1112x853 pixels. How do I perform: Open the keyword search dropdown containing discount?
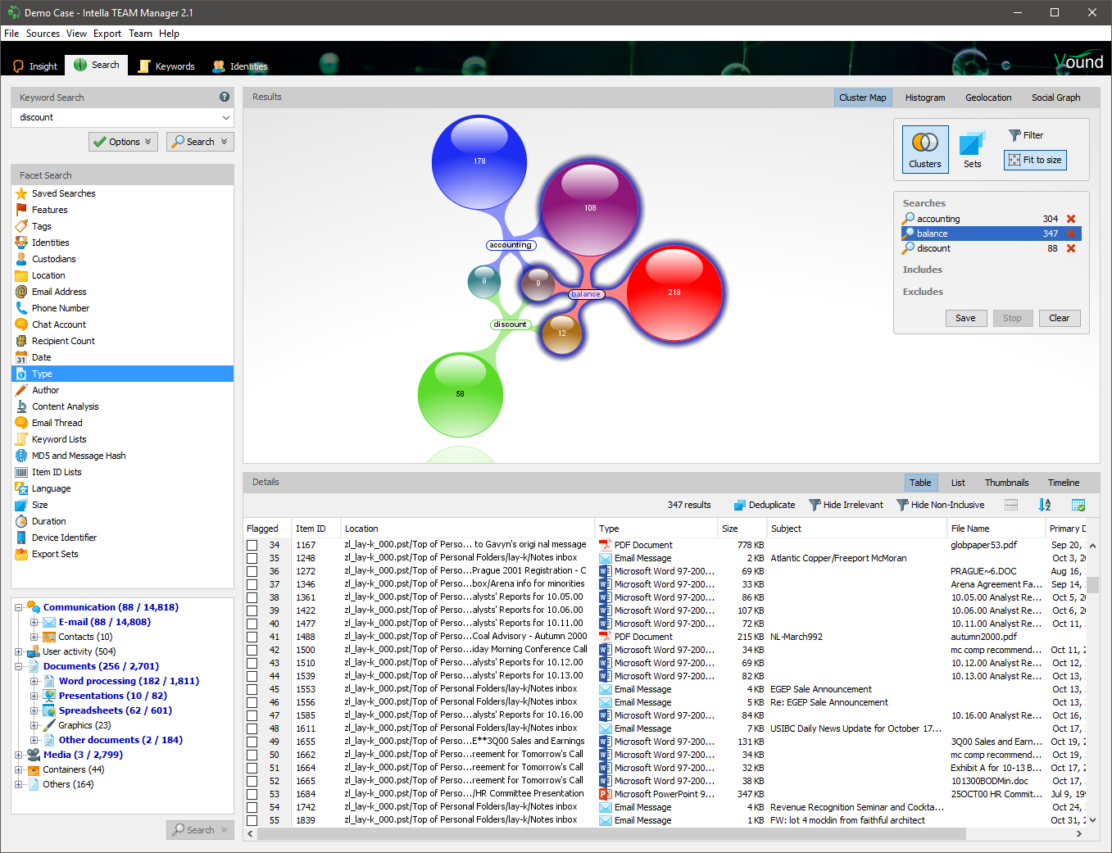coord(225,117)
